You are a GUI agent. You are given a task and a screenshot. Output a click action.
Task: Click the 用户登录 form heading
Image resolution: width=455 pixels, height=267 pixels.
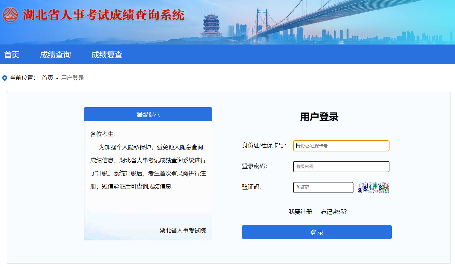click(x=319, y=117)
